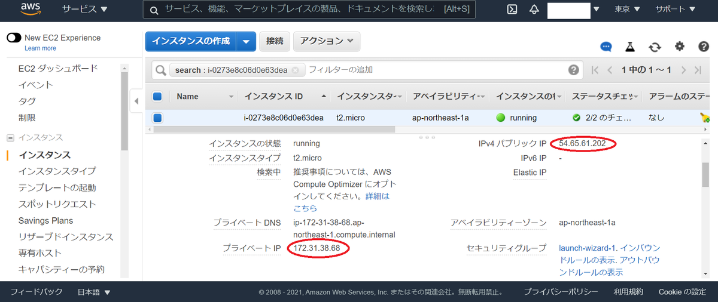The width and height of the screenshot is (718, 302).
Task: Open the launch-wizard-1 security group link
Action: (x=588, y=248)
